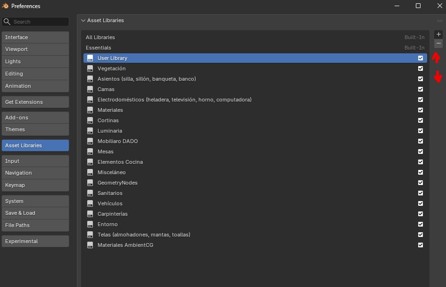Open the Viewport preferences tab
446x287 pixels.
35,49
